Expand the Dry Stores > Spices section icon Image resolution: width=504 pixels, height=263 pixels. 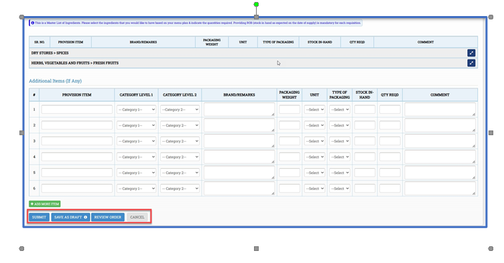[x=471, y=53]
